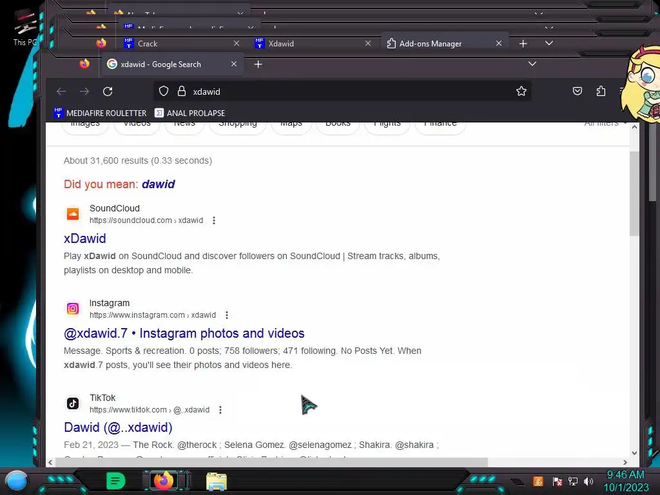
Task: Open File Explorer from the taskbar
Action: 217,481
